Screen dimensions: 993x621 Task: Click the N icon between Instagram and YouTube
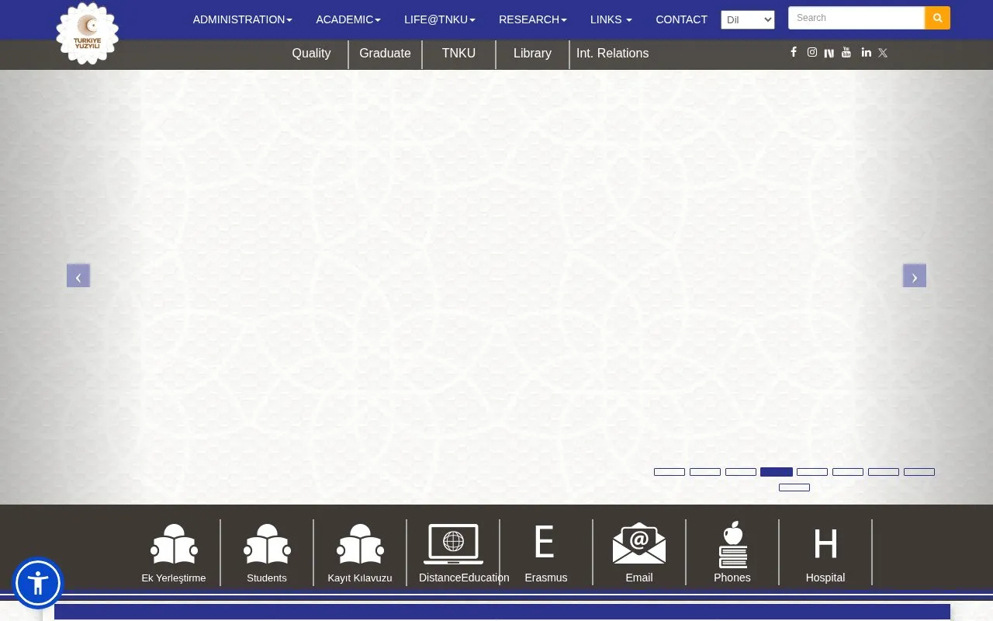829,53
